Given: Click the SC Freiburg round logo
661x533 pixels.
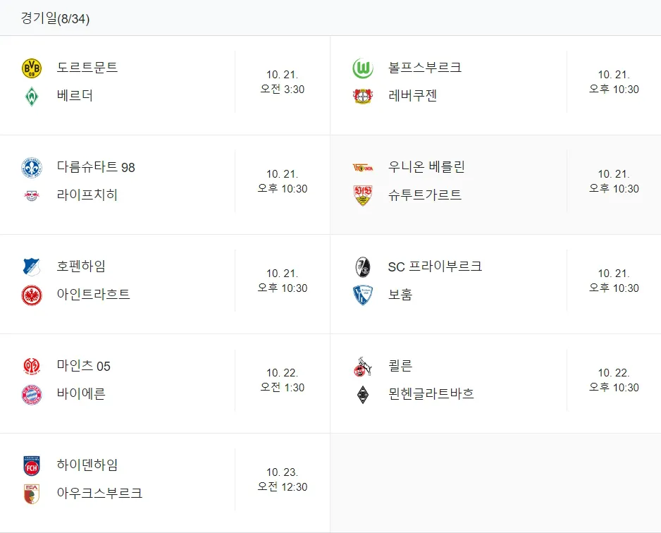Looking at the screenshot, I should coord(363,267).
